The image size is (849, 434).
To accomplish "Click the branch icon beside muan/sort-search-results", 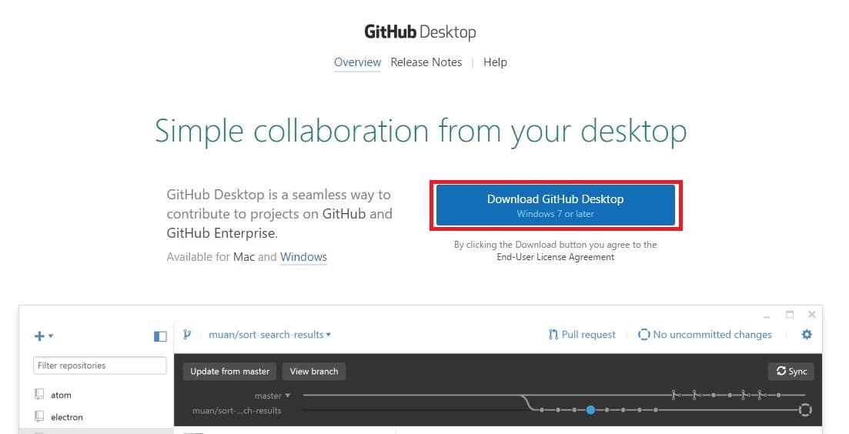I will (187, 335).
